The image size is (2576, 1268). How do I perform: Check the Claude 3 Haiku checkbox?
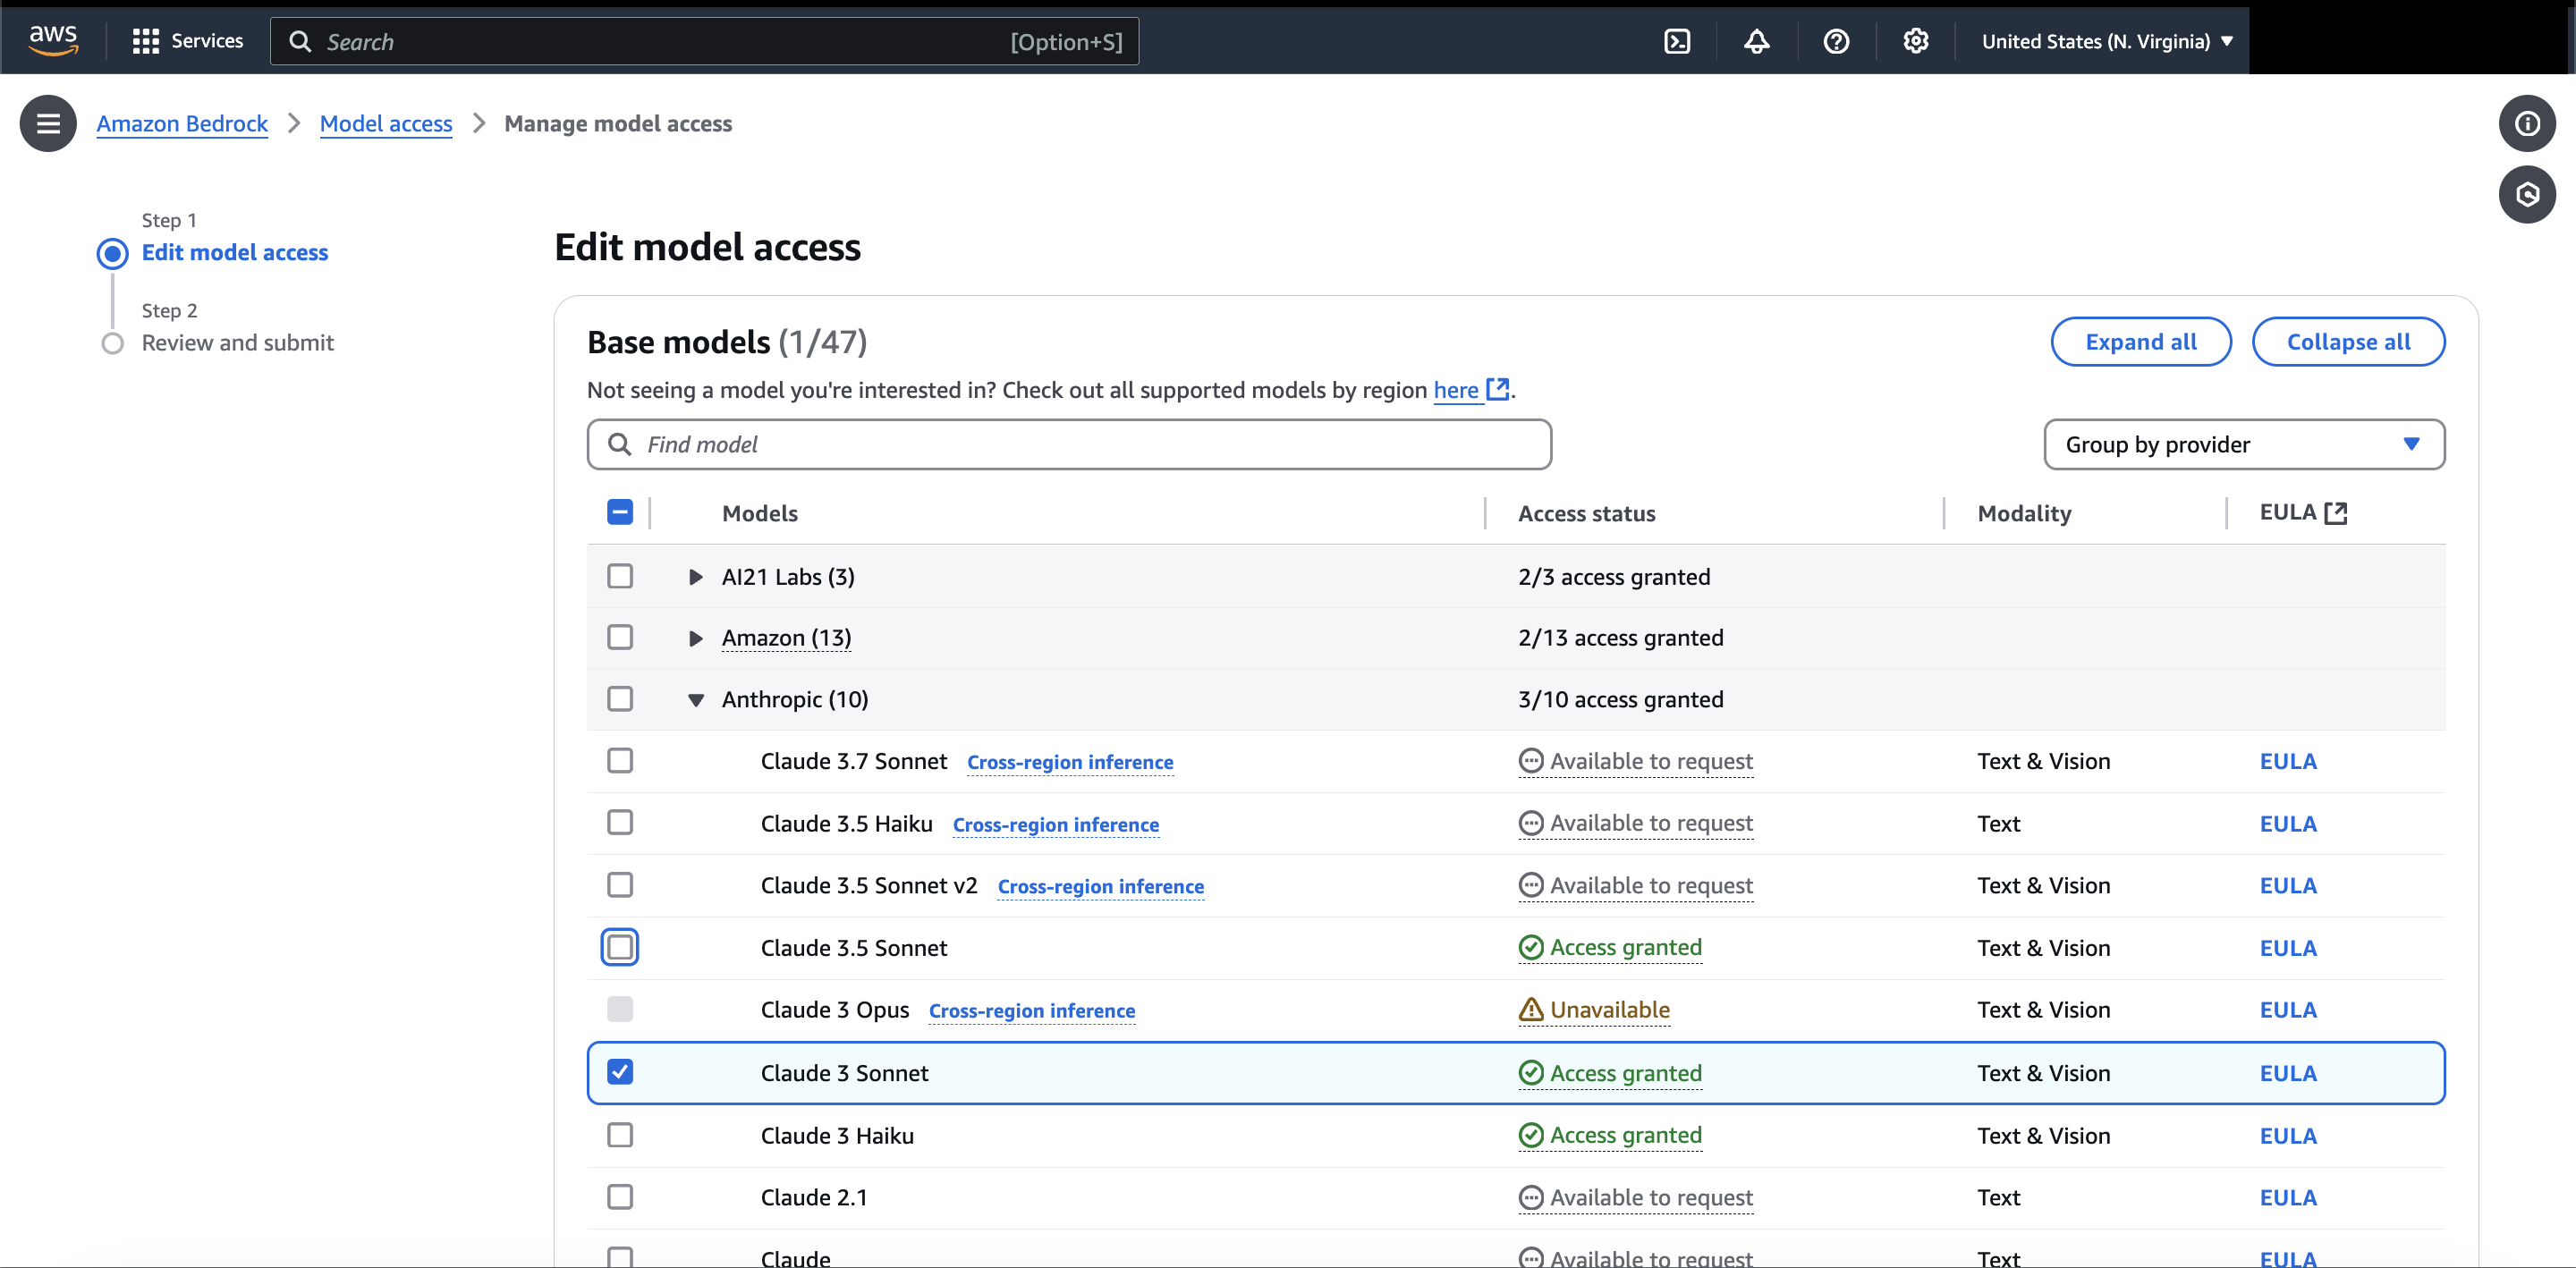620,1135
